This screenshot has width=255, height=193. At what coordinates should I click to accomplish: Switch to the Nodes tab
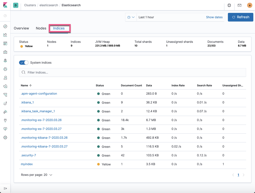coord(41,28)
